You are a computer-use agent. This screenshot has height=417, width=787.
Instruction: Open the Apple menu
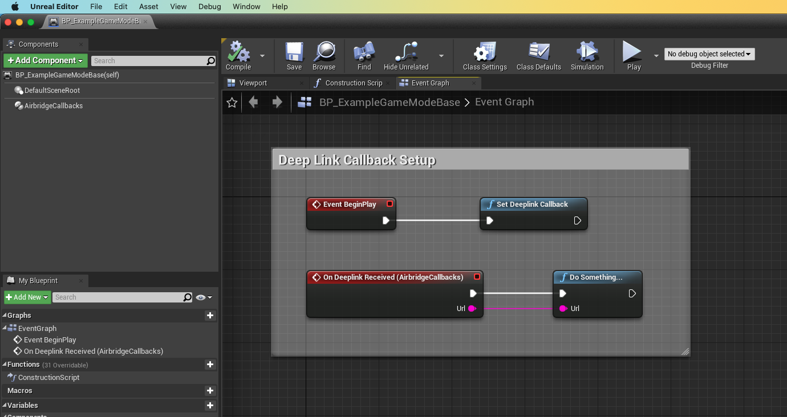[15, 7]
